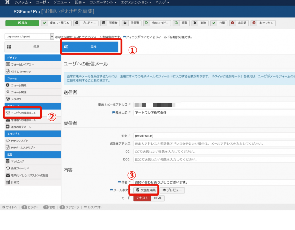Image resolution: width=295 pixels, height=230 pixels.
Task: Click the grid icon on 部品 tab
Action: [9, 47]
